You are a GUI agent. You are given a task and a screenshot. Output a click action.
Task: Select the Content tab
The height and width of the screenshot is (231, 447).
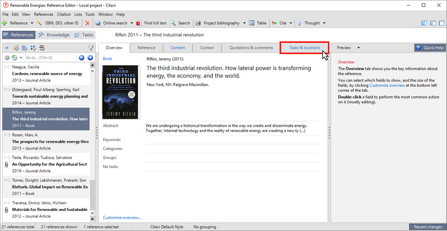coord(178,48)
